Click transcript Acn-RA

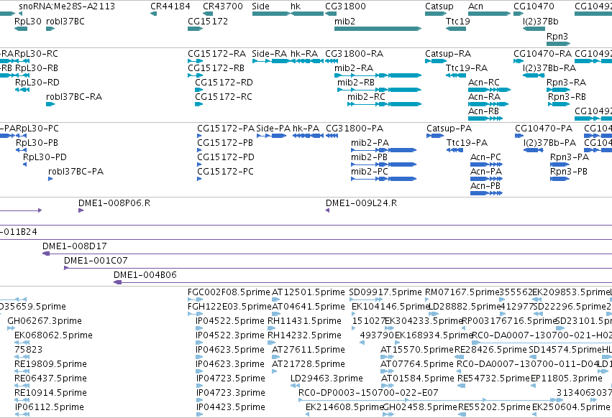484,97
